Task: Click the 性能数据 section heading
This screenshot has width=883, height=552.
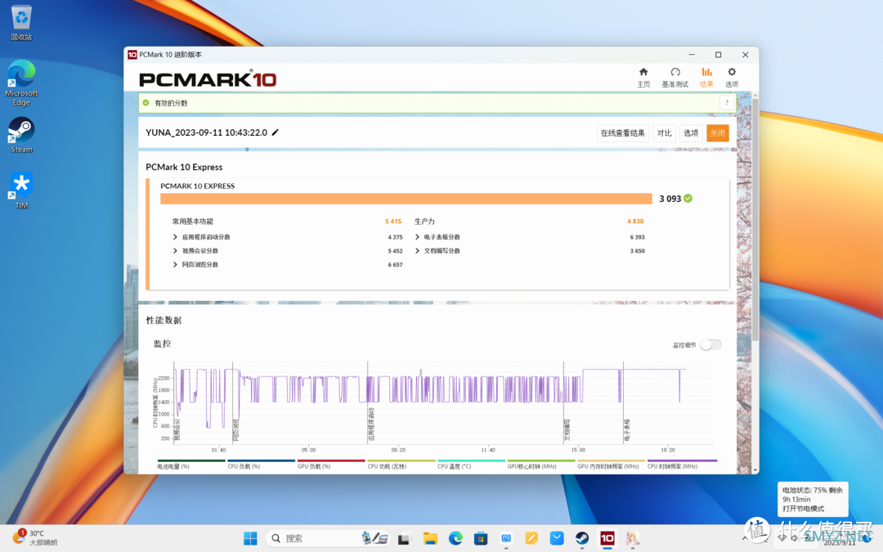Action: click(164, 321)
